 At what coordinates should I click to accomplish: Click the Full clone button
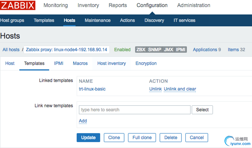142,138
